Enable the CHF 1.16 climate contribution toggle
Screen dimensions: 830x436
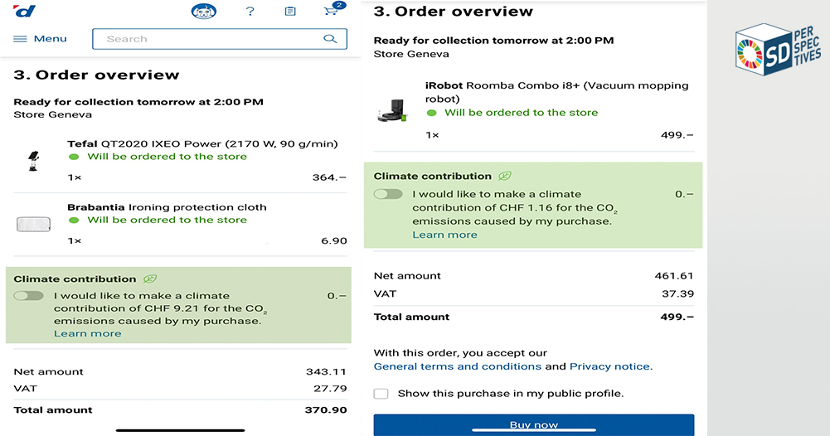pos(389,194)
